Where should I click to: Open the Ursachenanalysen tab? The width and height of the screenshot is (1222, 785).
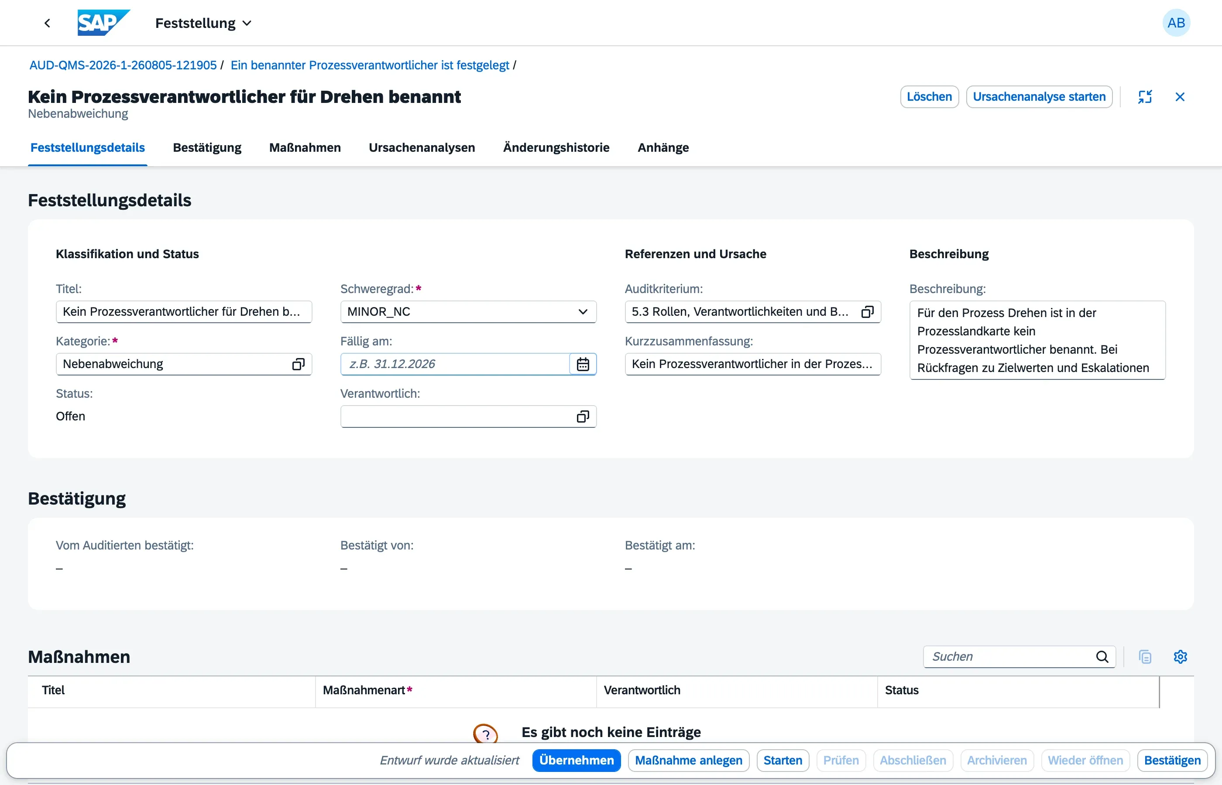(x=422, y=147)
